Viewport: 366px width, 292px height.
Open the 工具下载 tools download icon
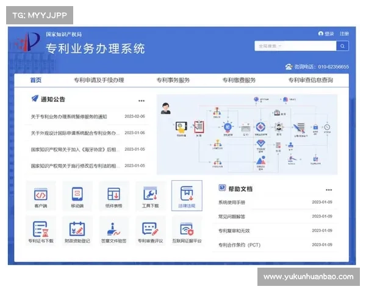pos(150,196)
